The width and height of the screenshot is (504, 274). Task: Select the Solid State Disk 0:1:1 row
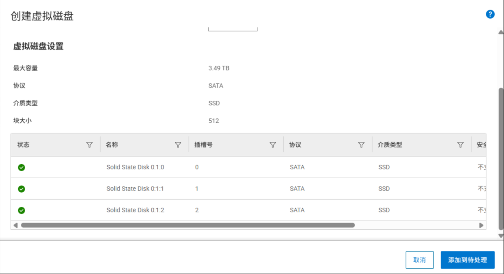point(135,189)
